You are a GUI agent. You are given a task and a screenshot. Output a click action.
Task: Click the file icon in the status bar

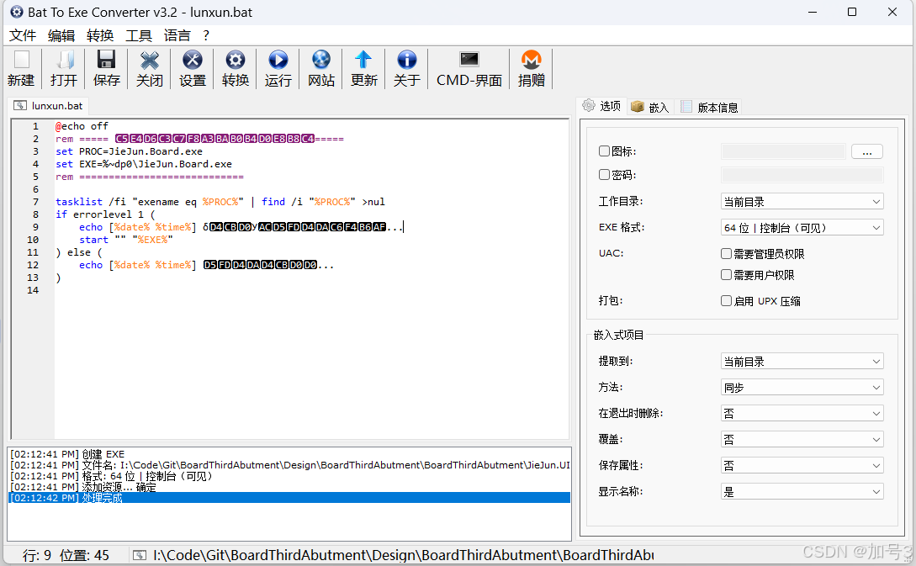click(140, 555)
